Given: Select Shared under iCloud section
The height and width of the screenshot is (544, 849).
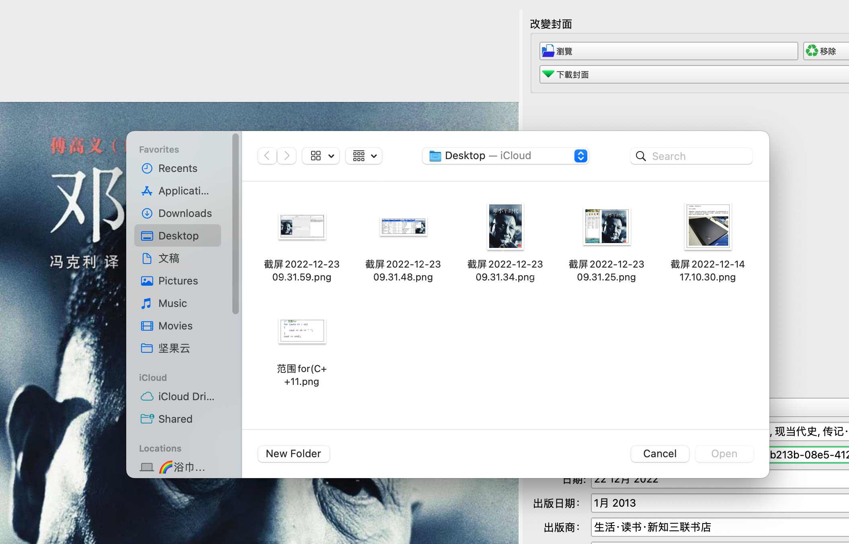Looking at the screenshot, I should [x=175, y=419].
